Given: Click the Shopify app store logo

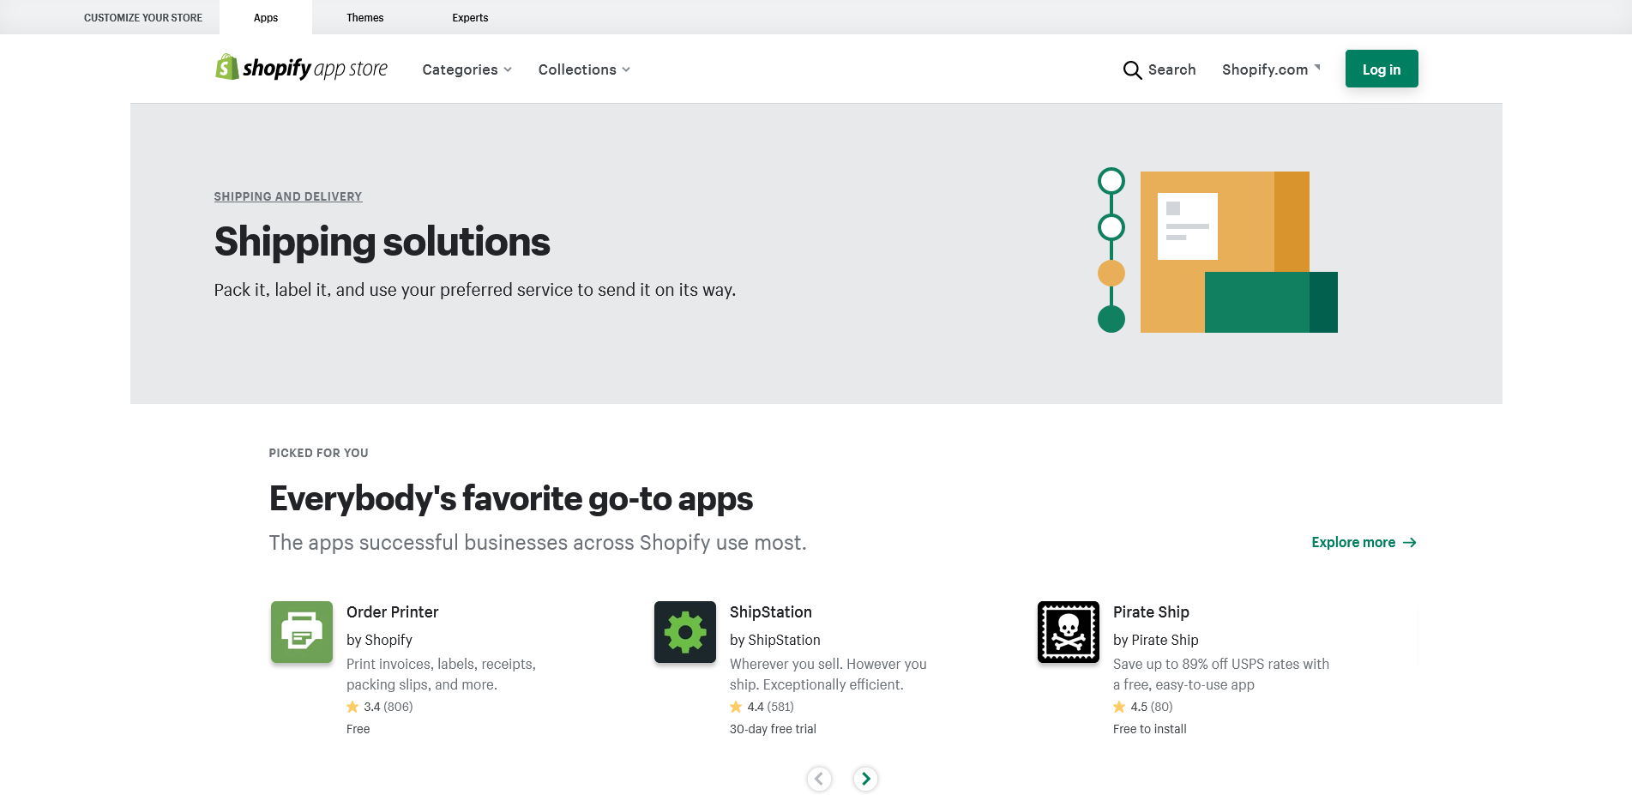Looking at the screenshot, I should 301,69.
